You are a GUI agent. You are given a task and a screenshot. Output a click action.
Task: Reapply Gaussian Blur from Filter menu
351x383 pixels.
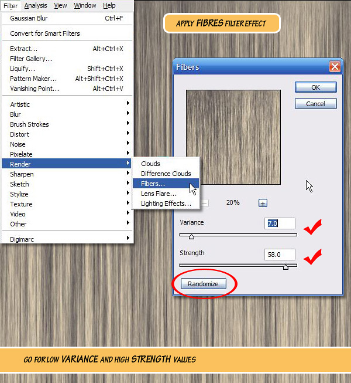[x=67, y=18]
